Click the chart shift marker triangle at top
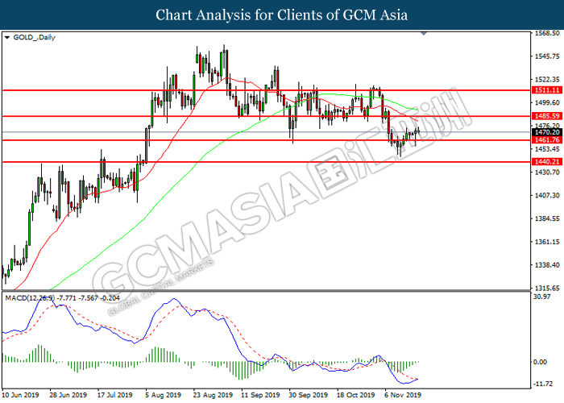564x403 pixels. click(424, 34)
